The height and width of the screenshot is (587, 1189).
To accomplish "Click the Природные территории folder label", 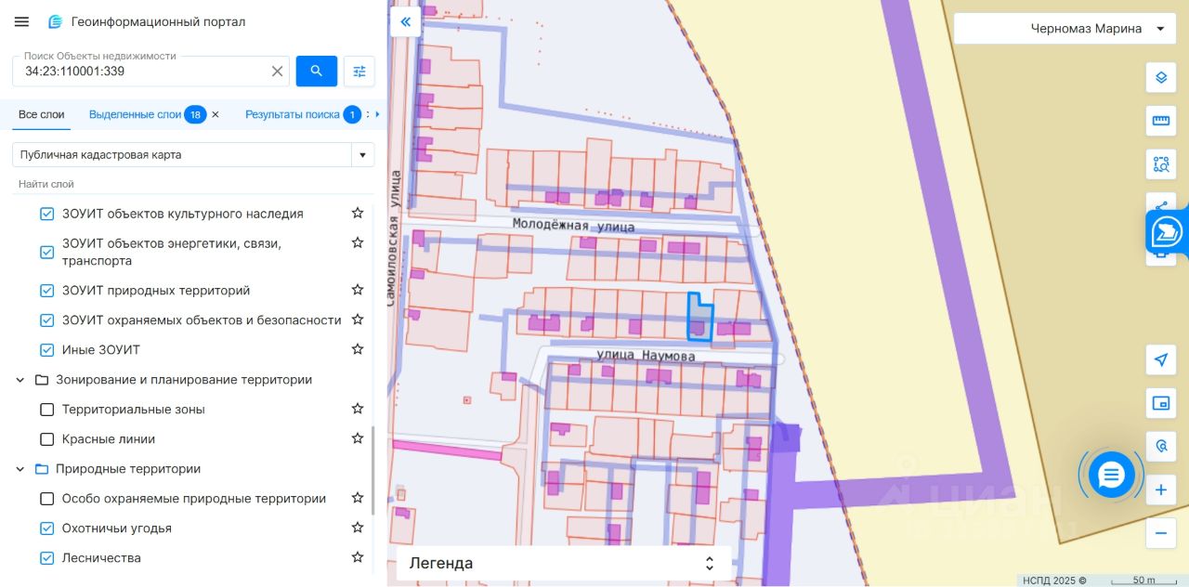I will (128, 469).
